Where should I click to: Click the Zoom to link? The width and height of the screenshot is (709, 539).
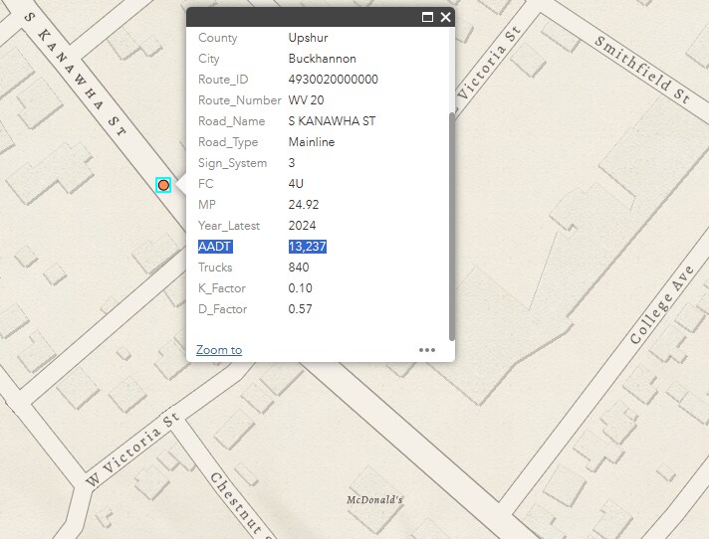(219, 350)
